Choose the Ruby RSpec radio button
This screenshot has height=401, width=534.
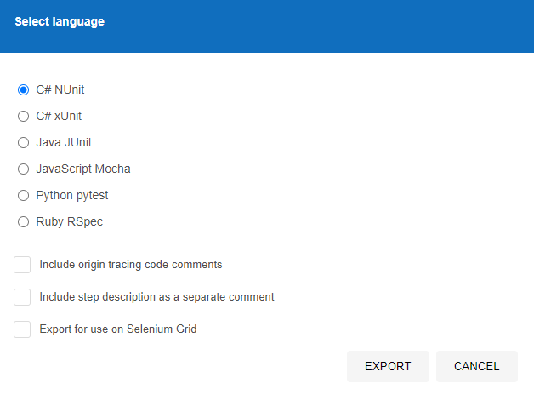click(24, 221)
